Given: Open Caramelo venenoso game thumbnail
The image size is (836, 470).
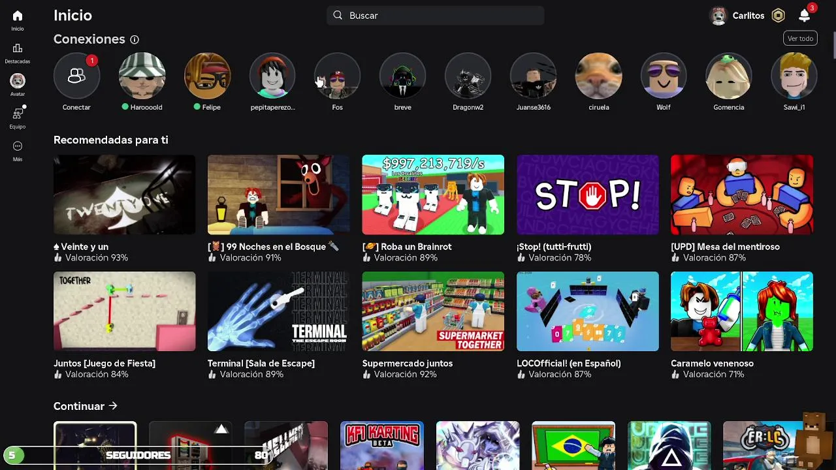Looking at the screenshot, I should coord(742,311).
